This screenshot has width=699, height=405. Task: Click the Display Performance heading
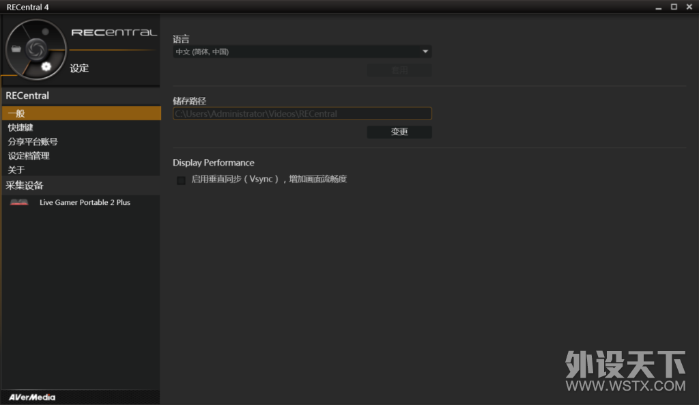click(214, 163)
